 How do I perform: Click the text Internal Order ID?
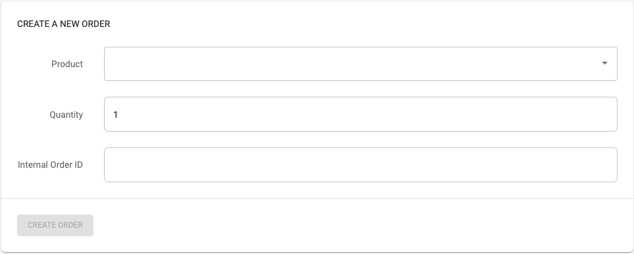pos(50,165)
